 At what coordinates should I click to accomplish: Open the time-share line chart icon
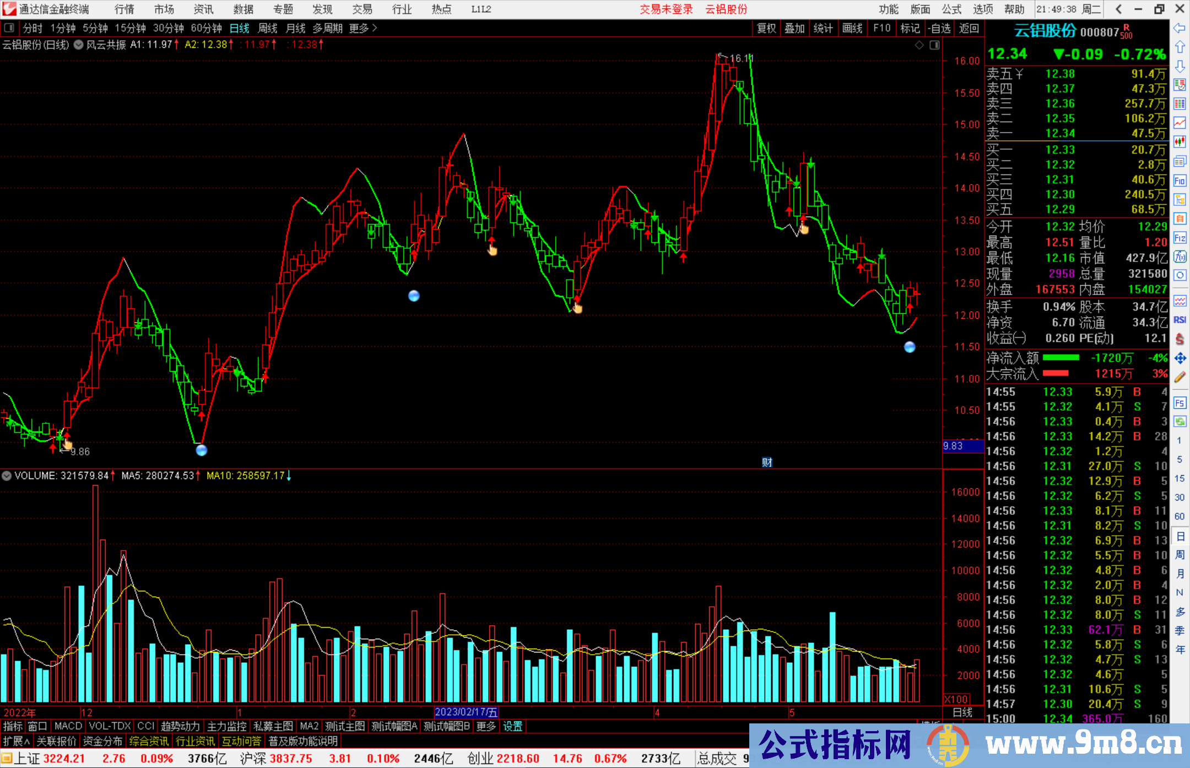point(1180,123)
